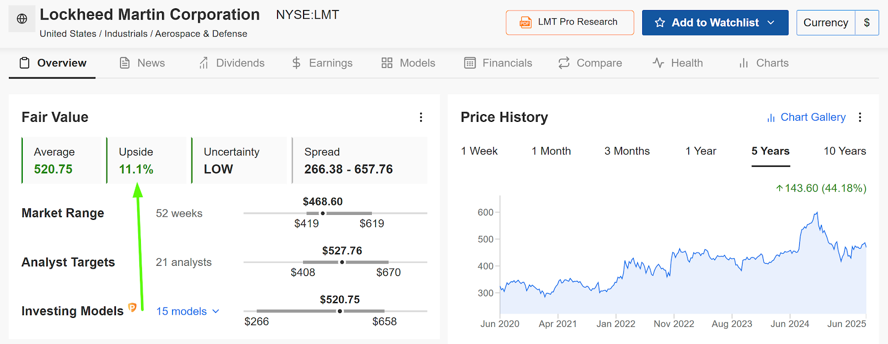Open the News tab
This screenshot has height=344, width=888.
142,63
